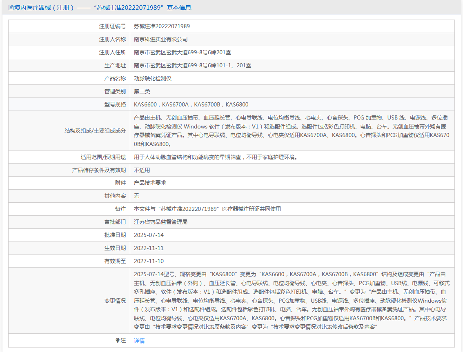Select effective date 2022-11-11
The height and width of the screenshot is (352, 463).
[149, 248]
